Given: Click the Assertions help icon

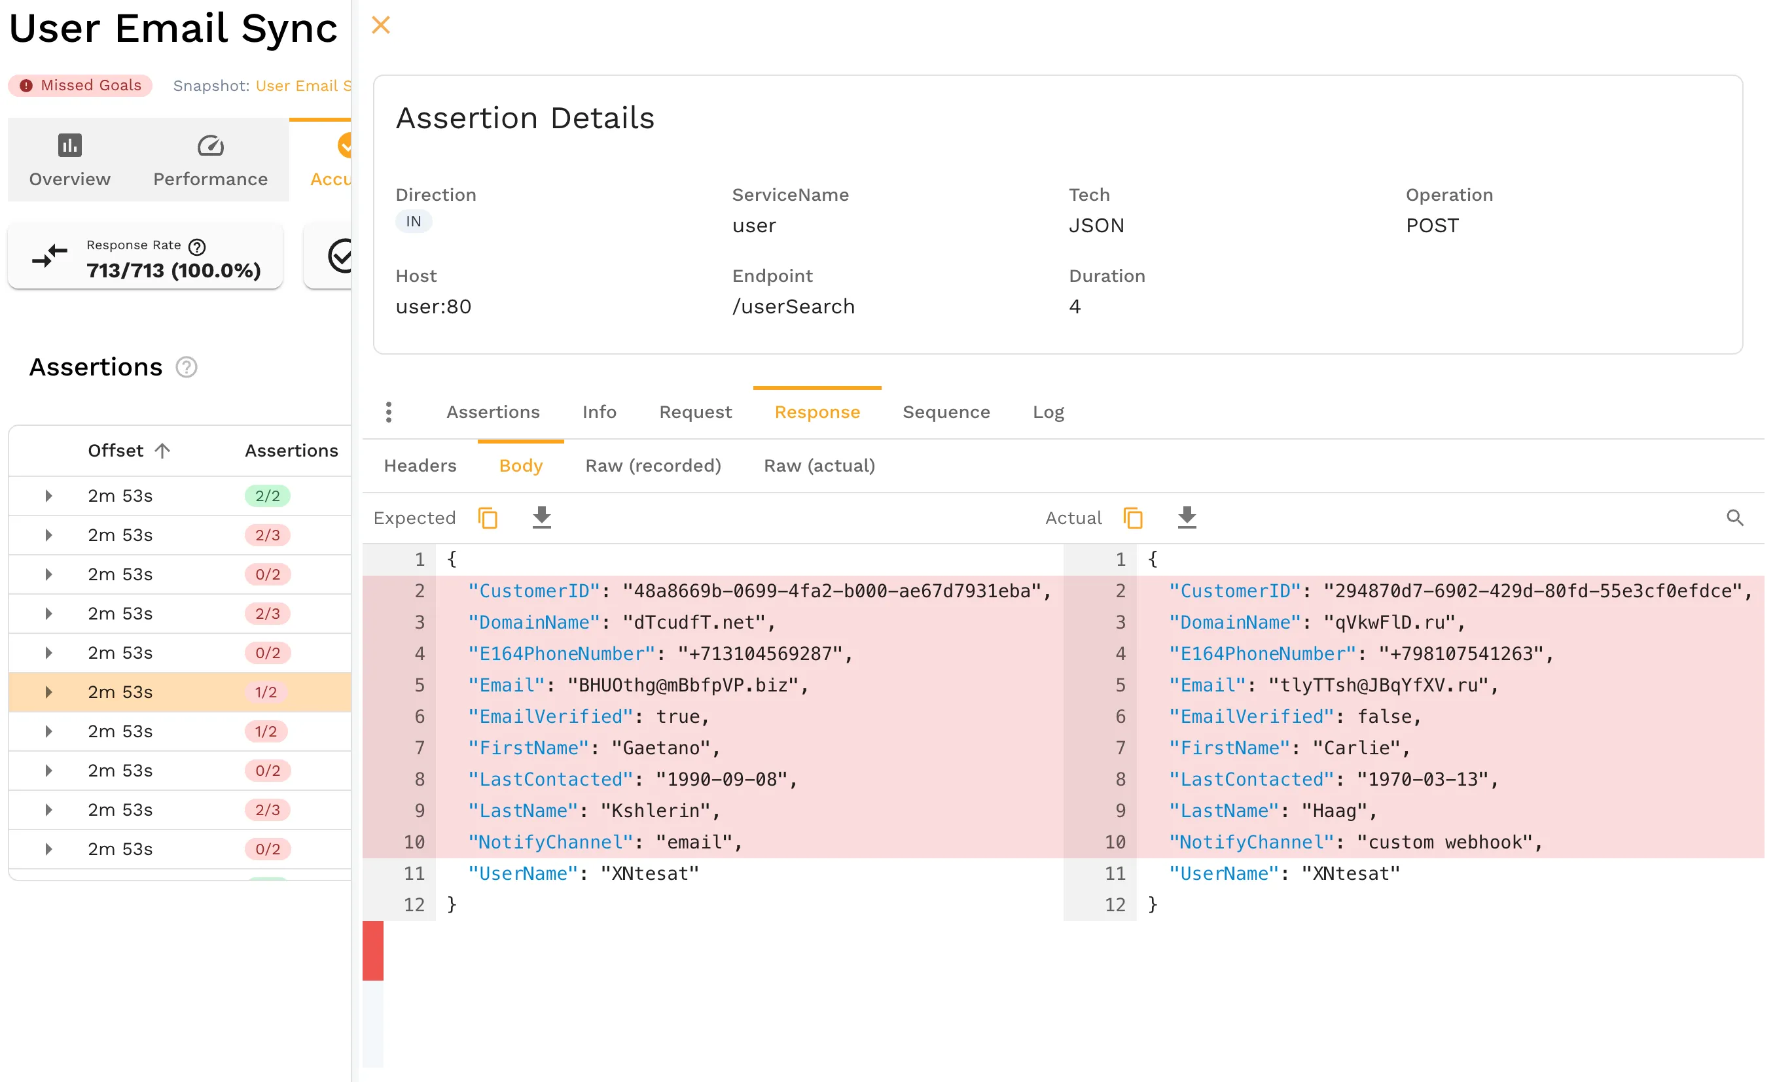Looking at the screenshot, I should [186, 367].
